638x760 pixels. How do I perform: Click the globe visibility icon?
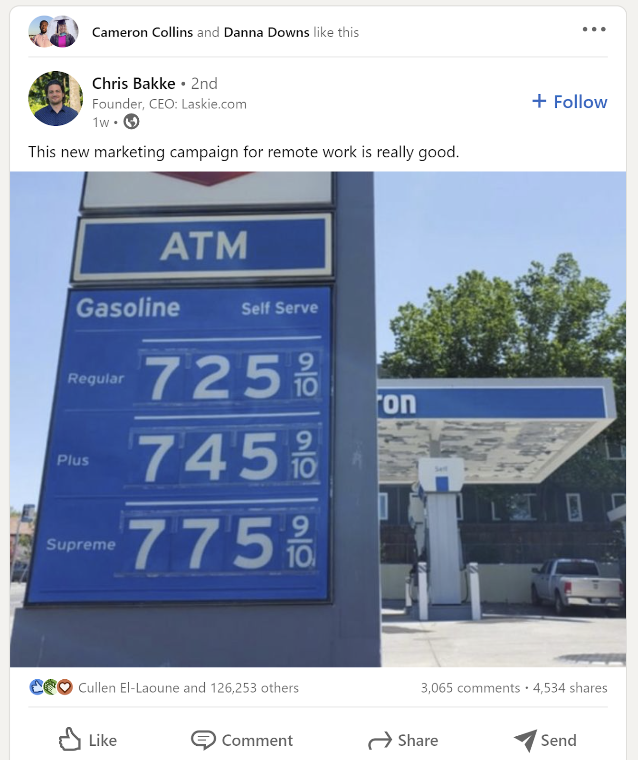click(x=132, y=122)
